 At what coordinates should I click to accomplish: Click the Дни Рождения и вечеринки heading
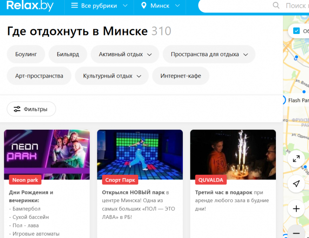pos(31,197)
